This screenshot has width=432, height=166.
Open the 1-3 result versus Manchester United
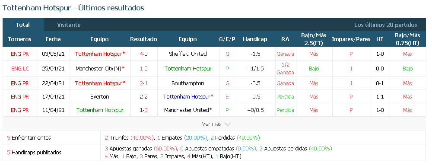[143, 110]
